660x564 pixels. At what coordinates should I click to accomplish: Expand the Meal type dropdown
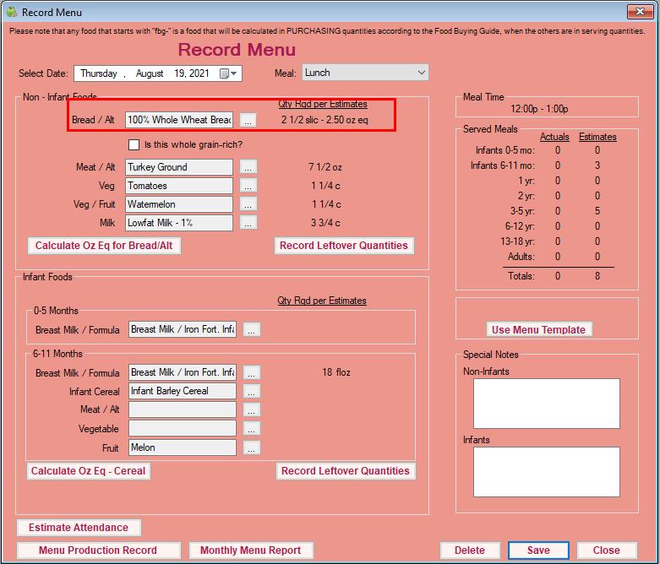(422, 73)
